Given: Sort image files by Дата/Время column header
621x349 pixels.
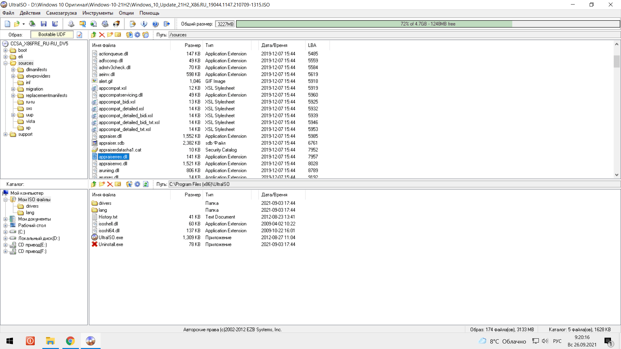Looking at the screenshot, I should (x=282, y=45).
